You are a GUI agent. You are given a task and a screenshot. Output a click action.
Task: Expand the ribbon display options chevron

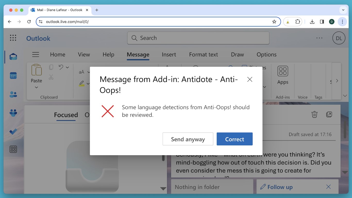(x=345, y=96)
